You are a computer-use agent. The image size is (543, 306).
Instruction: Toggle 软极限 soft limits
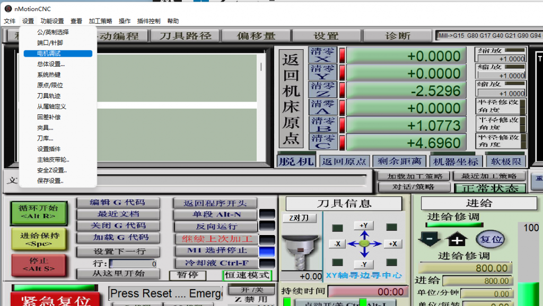pos(505,161)
